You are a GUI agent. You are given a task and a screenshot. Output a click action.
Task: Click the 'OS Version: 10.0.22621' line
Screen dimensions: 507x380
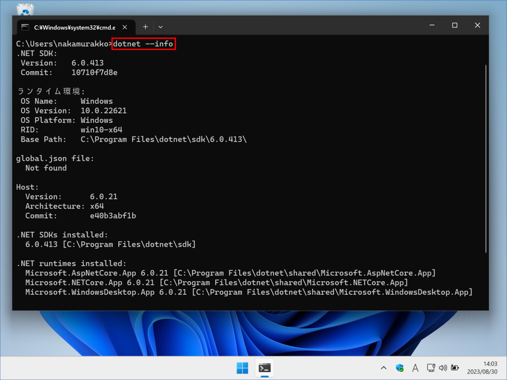click(x=74, y=111)
